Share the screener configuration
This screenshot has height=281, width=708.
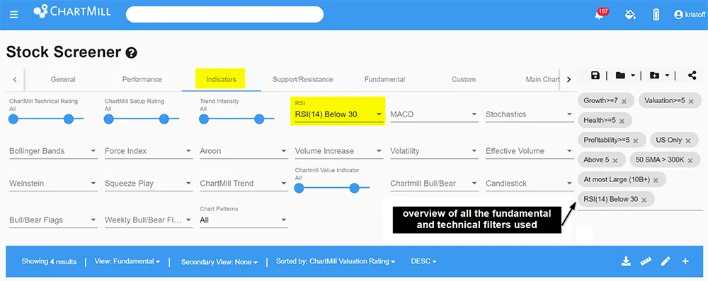coord(692,76)
